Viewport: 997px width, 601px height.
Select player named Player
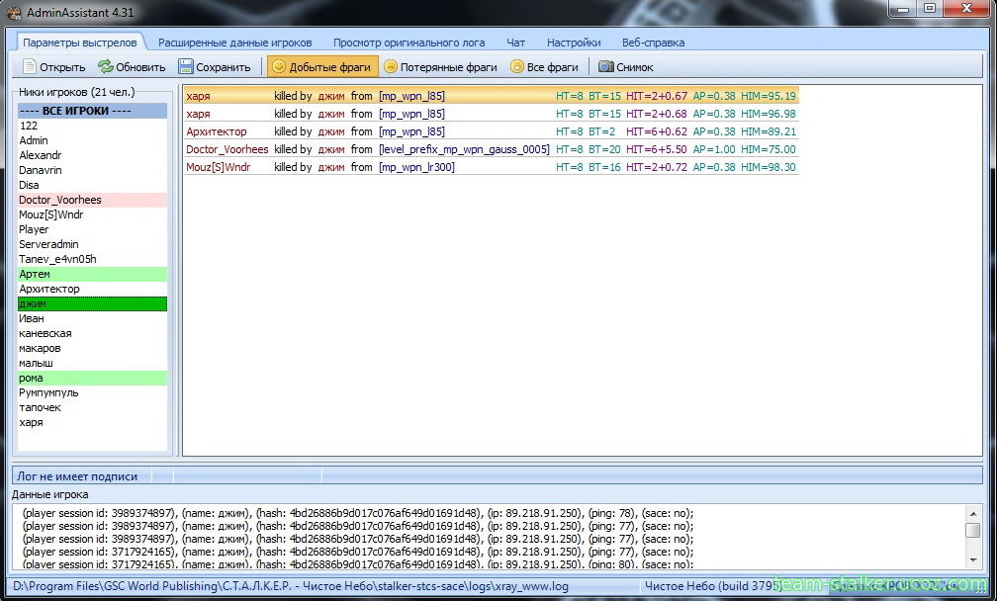tap(92, 229)
